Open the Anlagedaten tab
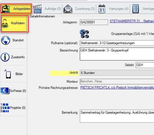154x135 pixels. pyautogui.click(x=16, y=9)
